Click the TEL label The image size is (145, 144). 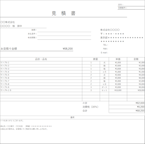(x=106, y=45)
